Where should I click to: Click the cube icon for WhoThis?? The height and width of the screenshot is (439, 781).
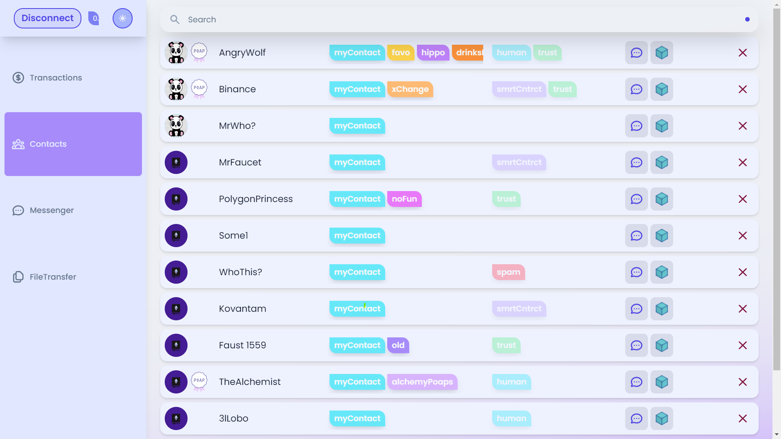tap(661, 272)
